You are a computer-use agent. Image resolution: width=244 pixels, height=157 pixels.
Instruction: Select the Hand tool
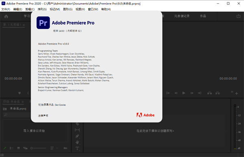pyautogui.click(x=77, y=142)
